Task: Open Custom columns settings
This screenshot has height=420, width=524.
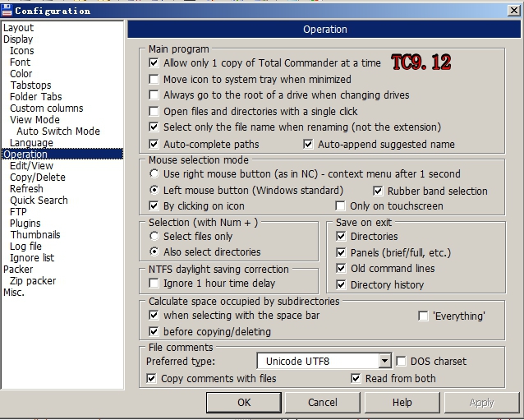Action: [47, 108]
